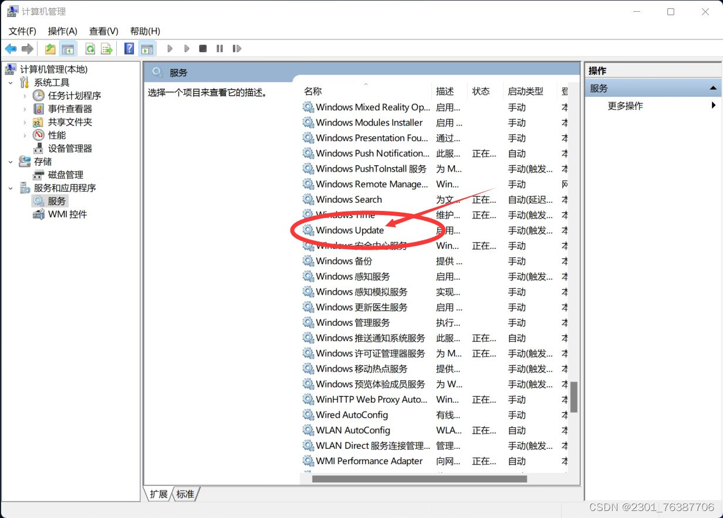The height and width of the screenshot is (518, 723).
Task: Toggle the Show/Hide Action Pane icon
Action: (x=147, y=49)
